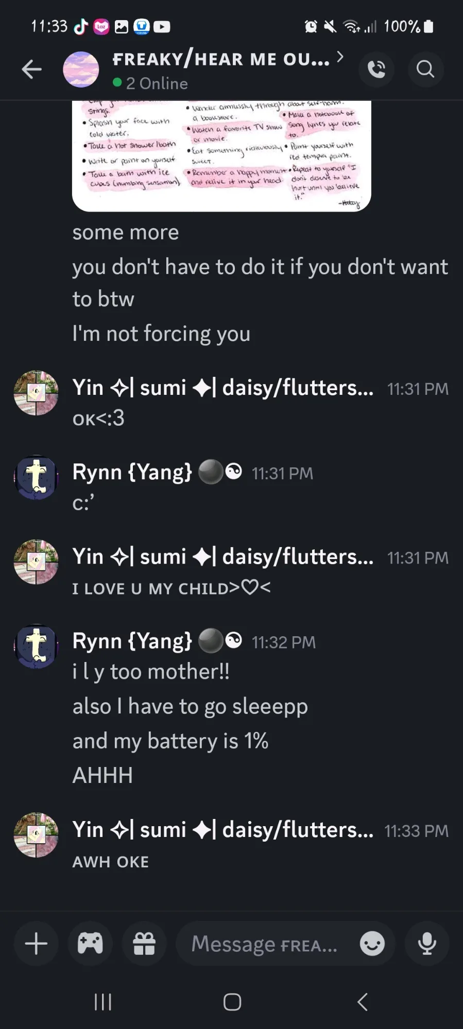Tap the microphone voice message button
Screen dimensions: 463x1029
click(427, 944)
